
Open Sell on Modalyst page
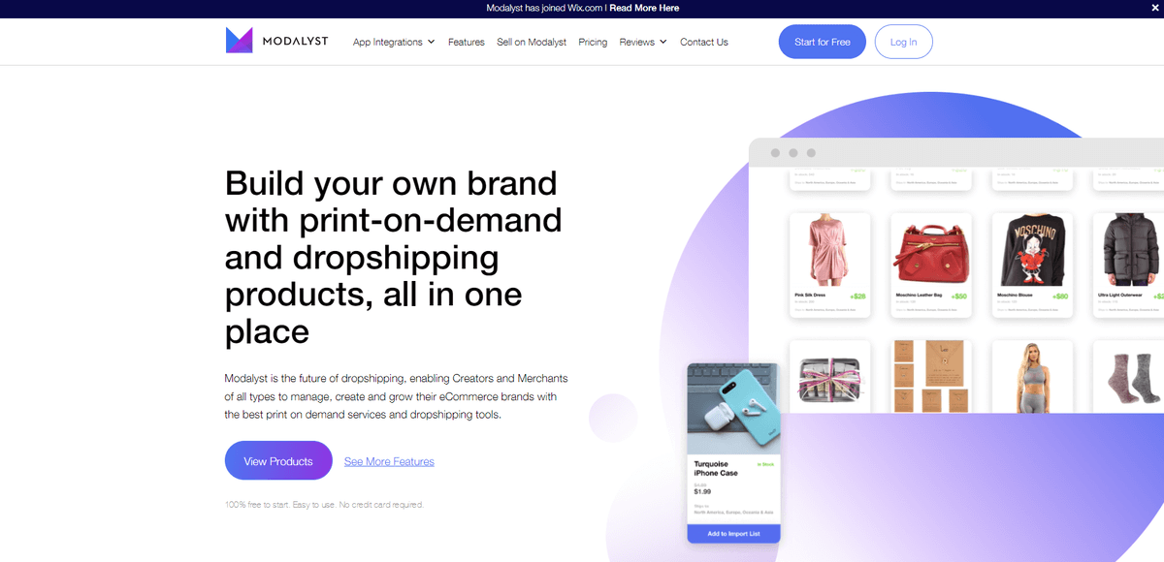(532, 42)
